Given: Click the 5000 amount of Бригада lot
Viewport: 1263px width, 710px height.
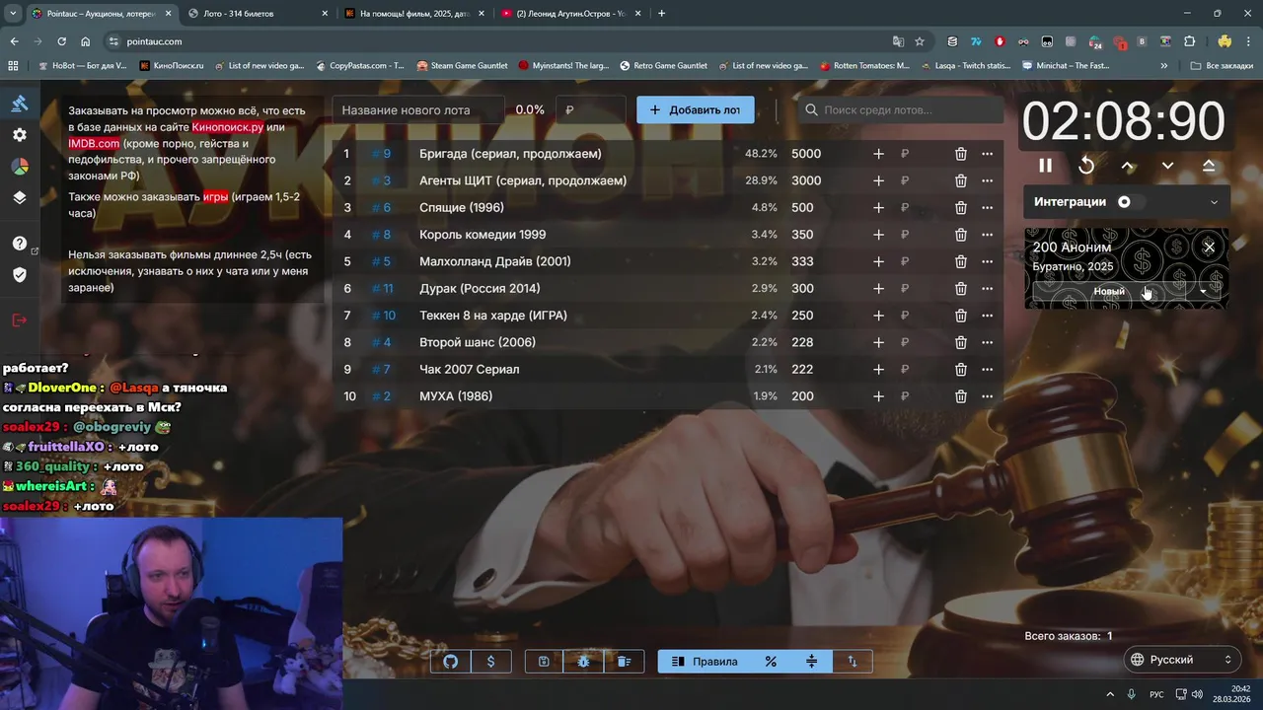Looking at the screenshot, I should point(805,154).
